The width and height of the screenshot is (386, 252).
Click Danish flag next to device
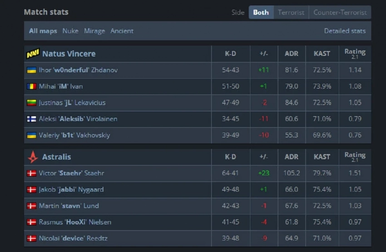(x=31, y=238)
